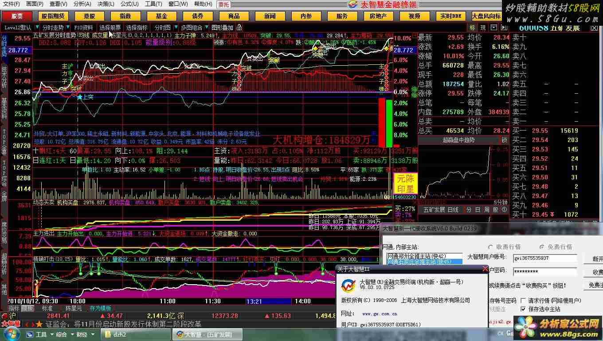Click F10资料 toolbar item
603x341 pixels.
83,28
